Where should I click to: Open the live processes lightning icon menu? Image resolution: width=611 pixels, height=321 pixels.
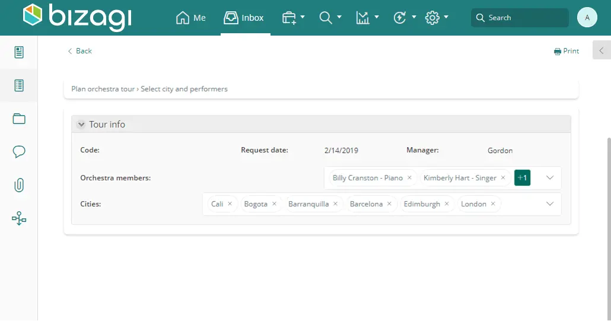pyautogui.click(x=405, y=18)
